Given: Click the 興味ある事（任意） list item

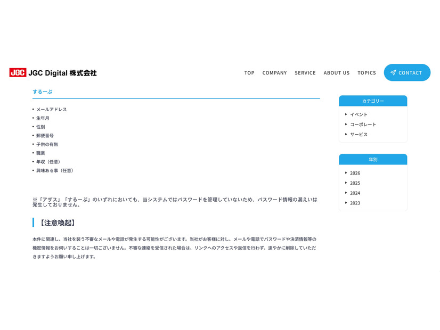Looking at the screenshot, I should point(55,170).
